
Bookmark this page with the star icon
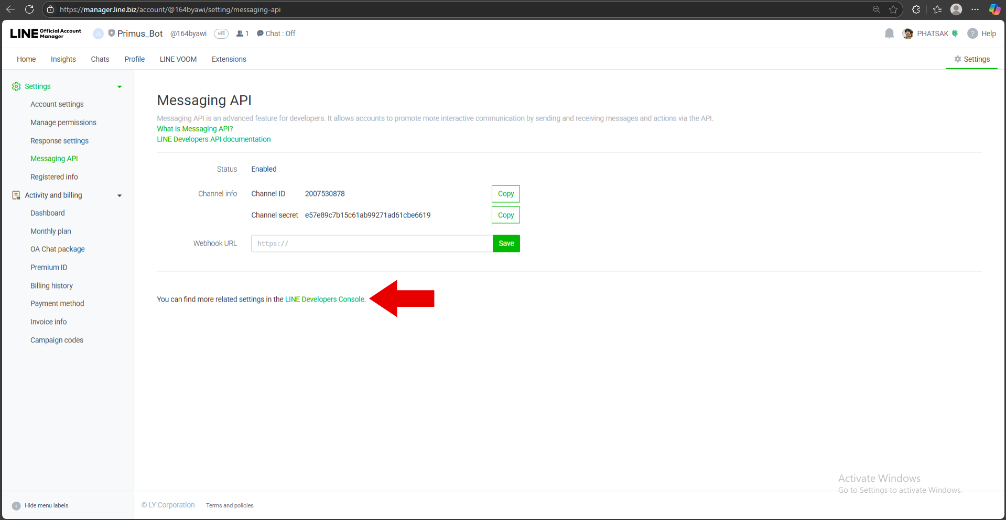point(893,9)
